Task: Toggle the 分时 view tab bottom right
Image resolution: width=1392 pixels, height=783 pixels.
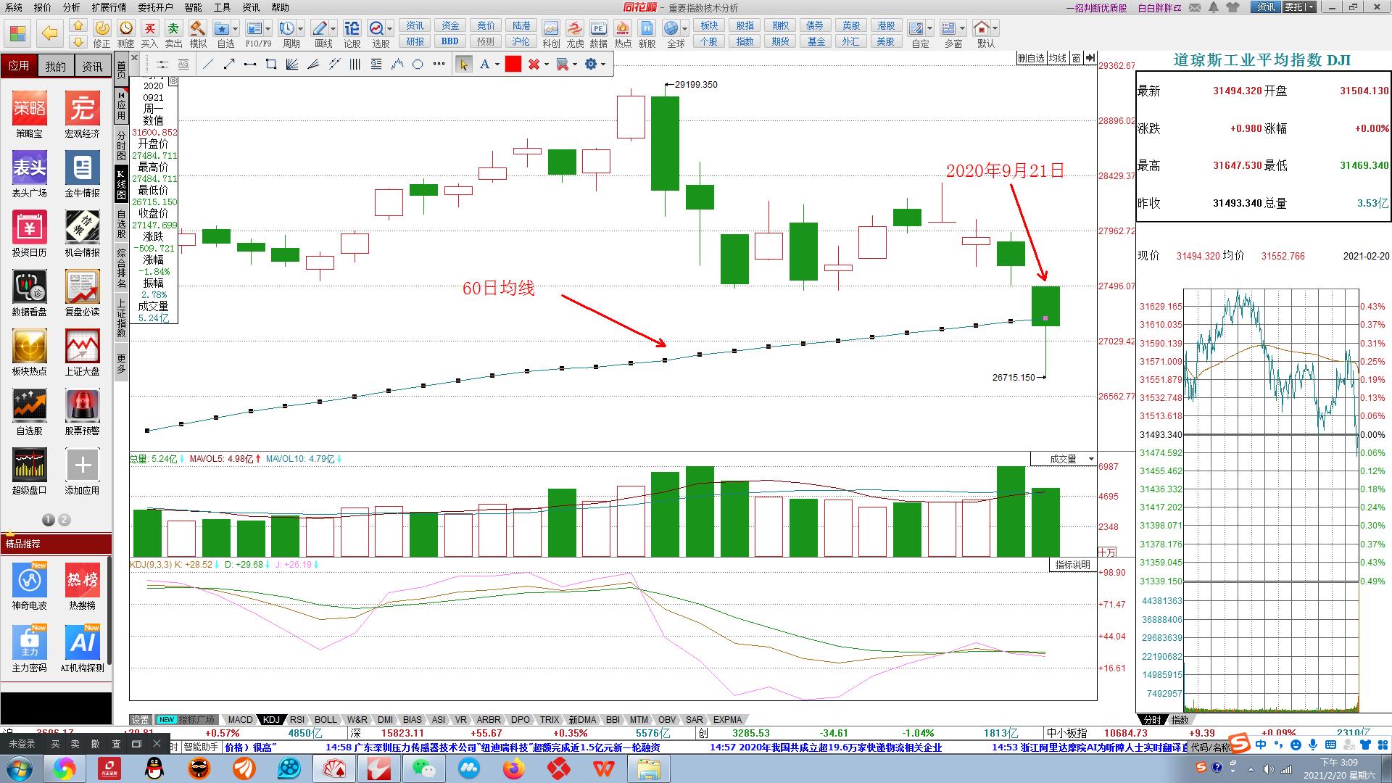Action: [1152, 720]
